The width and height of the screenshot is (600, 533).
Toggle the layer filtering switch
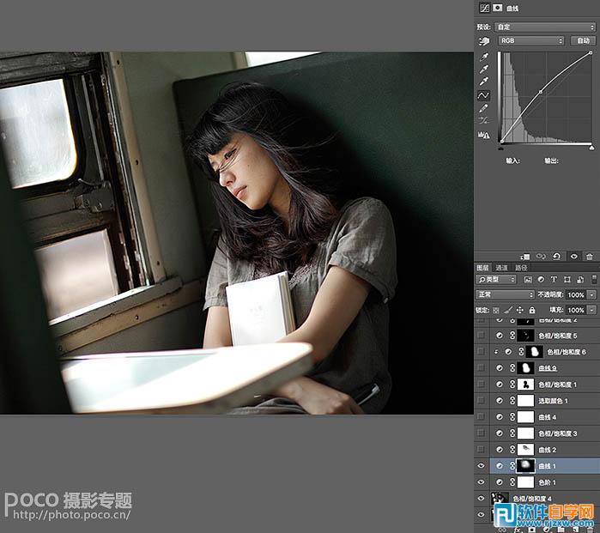pyautogui.click(x=594, y=279)
